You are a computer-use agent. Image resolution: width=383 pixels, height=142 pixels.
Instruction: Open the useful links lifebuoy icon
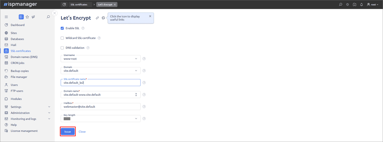[103, 18]
